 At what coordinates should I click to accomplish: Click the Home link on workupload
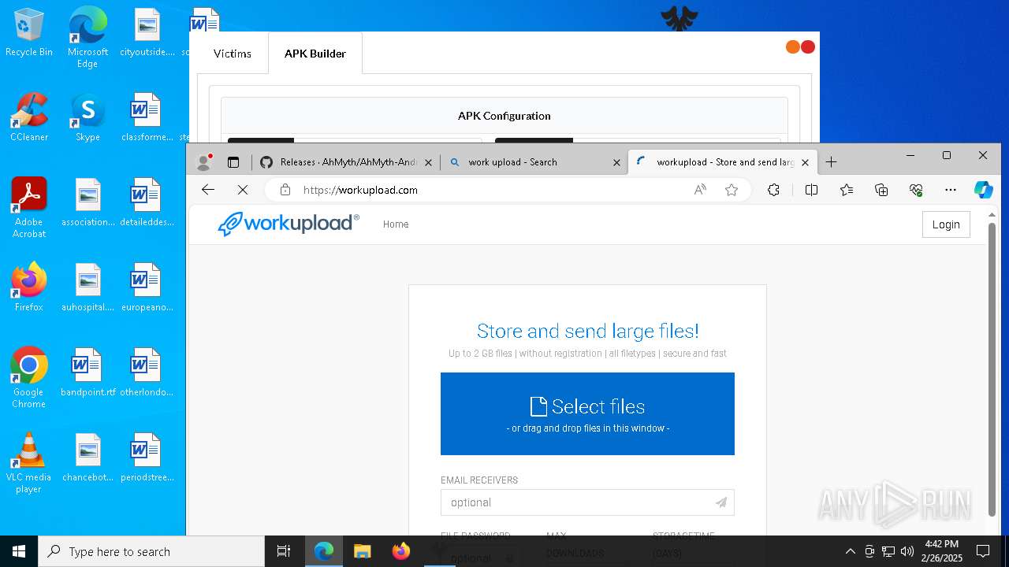(x=396, y=224)
